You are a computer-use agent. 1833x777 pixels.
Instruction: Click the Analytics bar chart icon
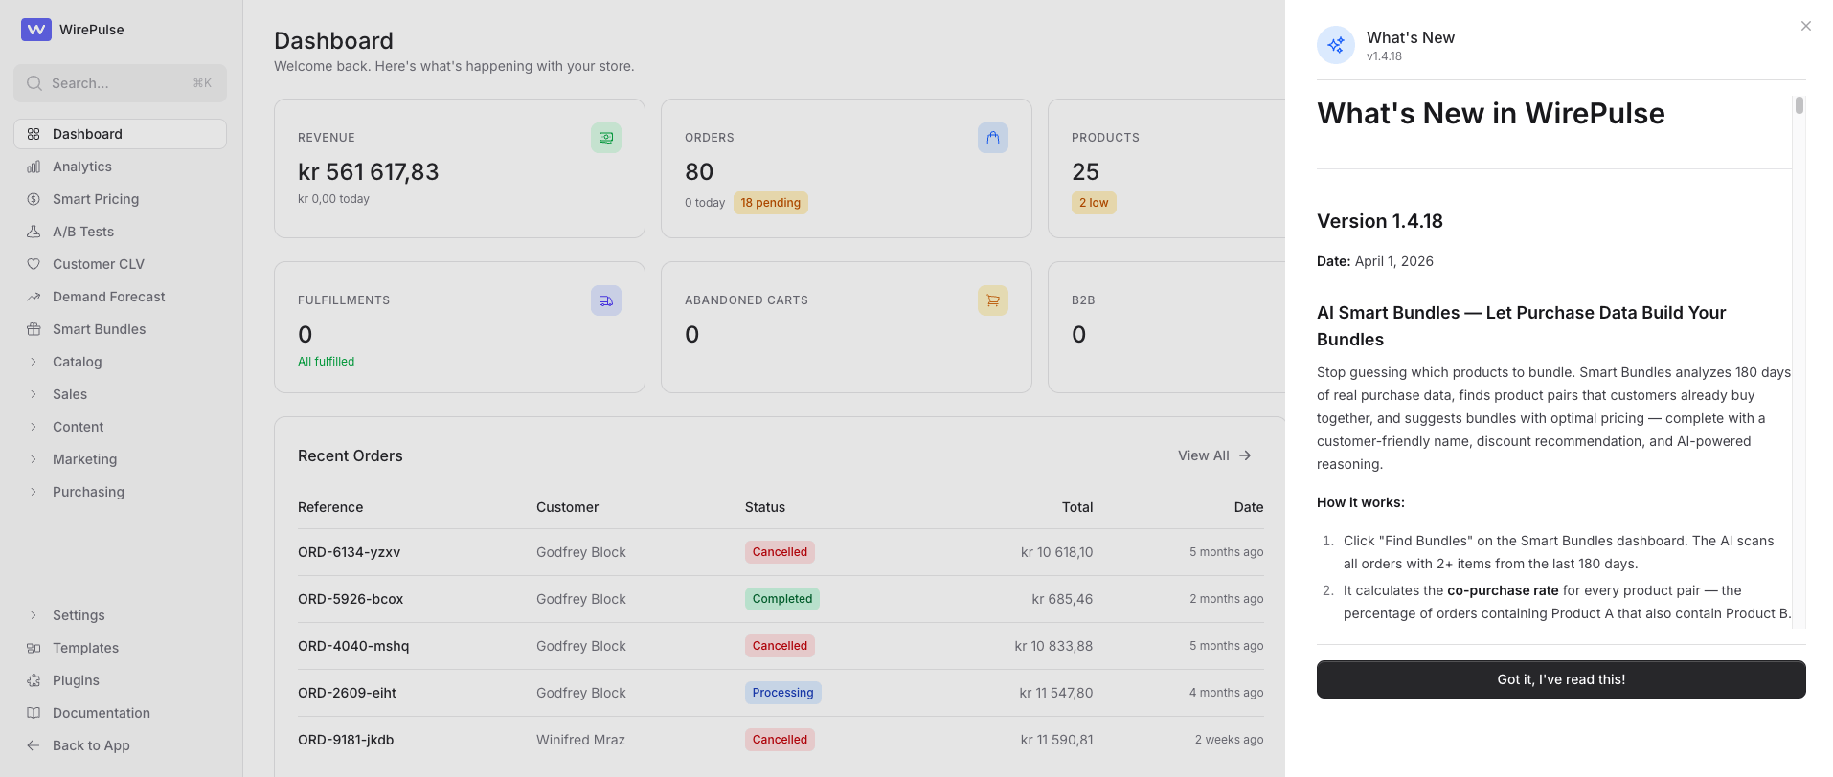(x=34, y=166)
